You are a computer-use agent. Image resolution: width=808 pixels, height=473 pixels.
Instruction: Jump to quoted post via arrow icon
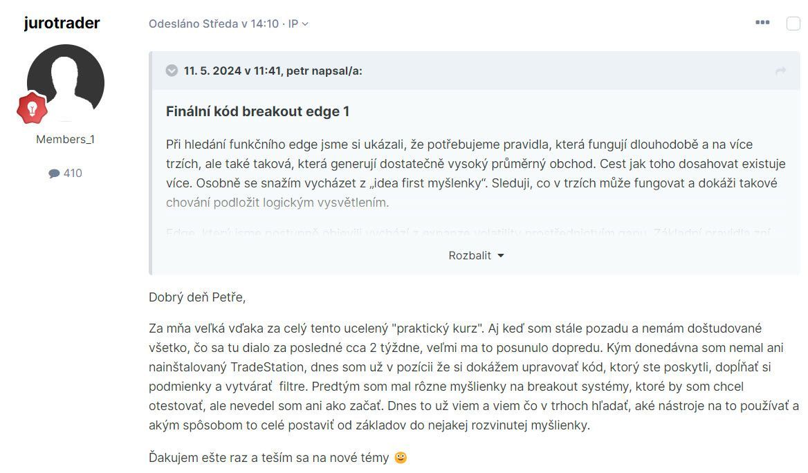[x=780, y=71]
